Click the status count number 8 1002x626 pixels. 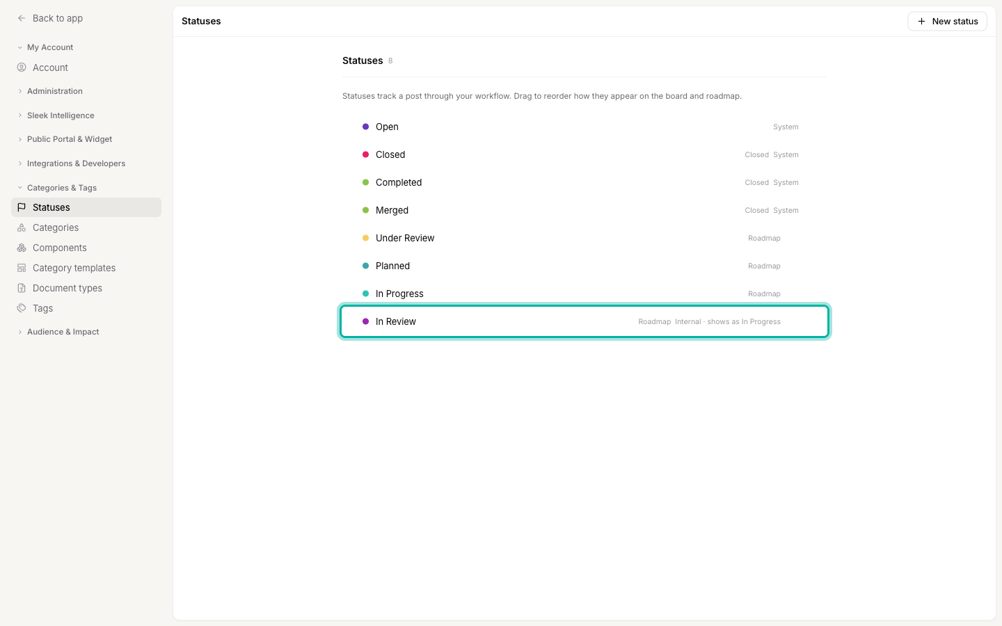coord(390,61)
